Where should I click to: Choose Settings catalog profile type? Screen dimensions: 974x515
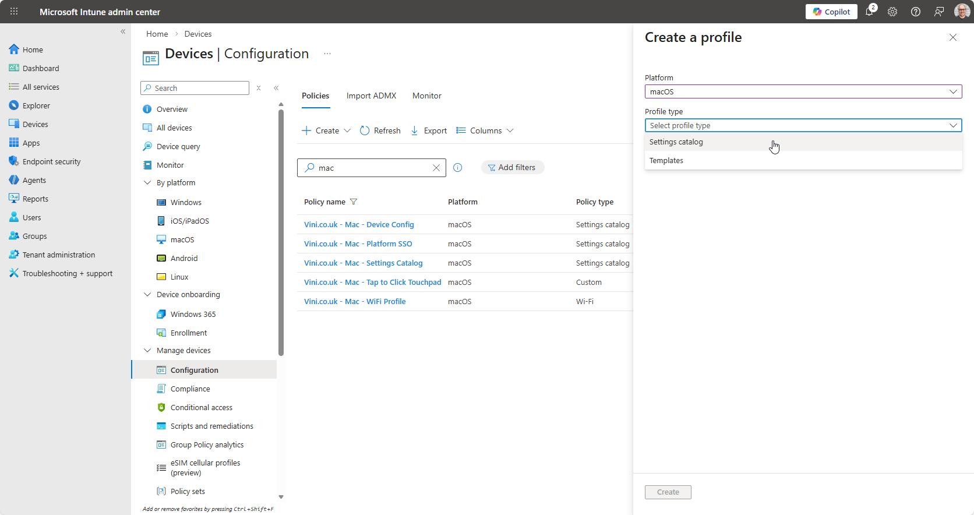tap(676, 142)
